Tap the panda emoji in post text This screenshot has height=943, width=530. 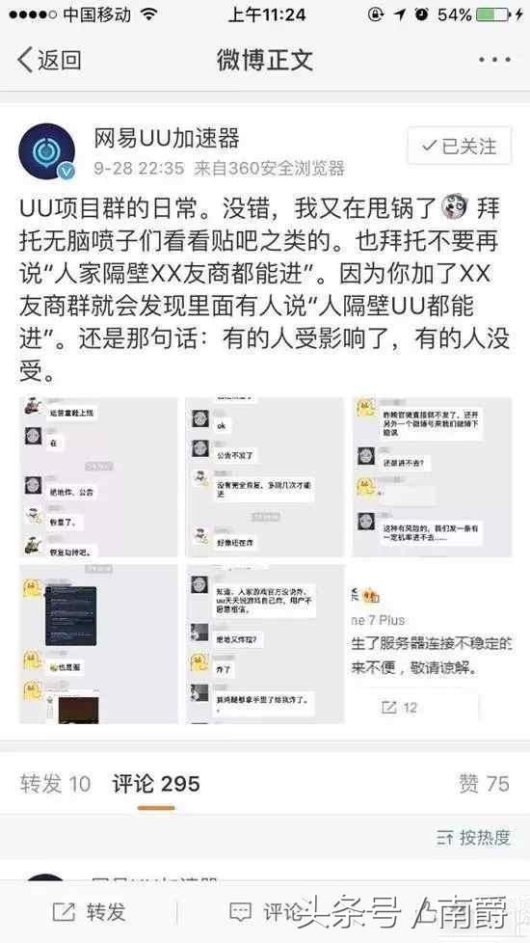pos(455,207)
